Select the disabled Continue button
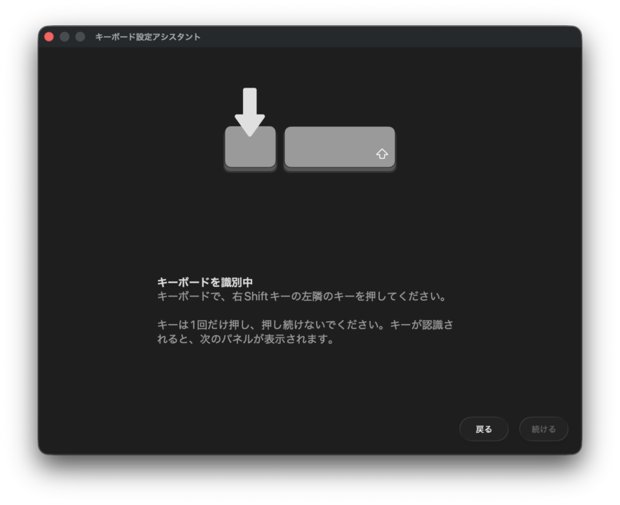This screenshot has height=505, width=620. coord(543,429)
